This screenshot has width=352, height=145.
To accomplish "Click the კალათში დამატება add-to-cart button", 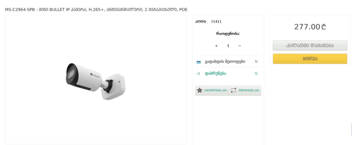I will pos(310,46).
